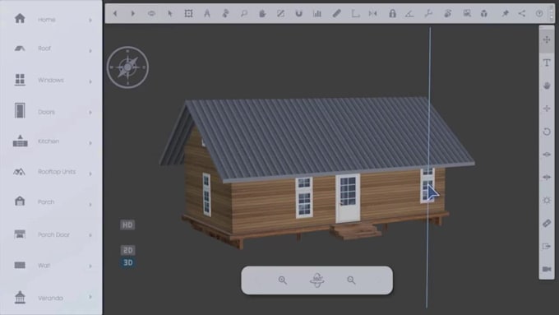
Task: Toggle HD rendering mode
Action: point(127,225)
